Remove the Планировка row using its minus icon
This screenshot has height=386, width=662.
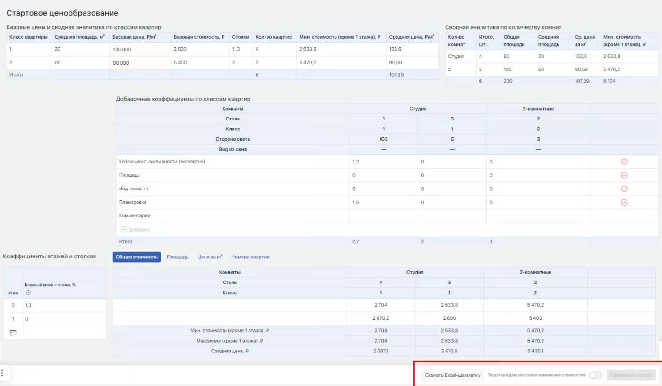pyautogui.click(x=624, y=202)
